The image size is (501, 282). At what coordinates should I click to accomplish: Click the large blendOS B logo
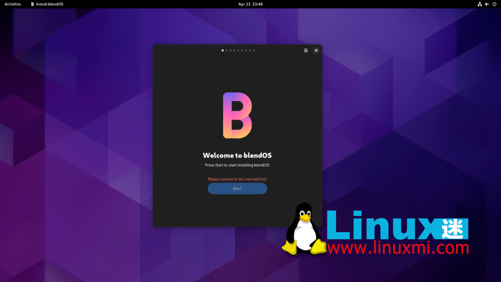point(237,115)
